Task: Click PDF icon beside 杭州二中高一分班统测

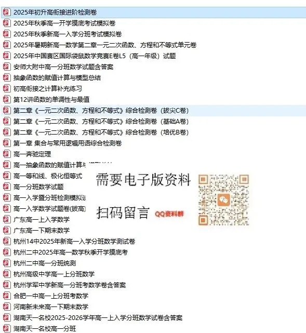Action: 7,263
